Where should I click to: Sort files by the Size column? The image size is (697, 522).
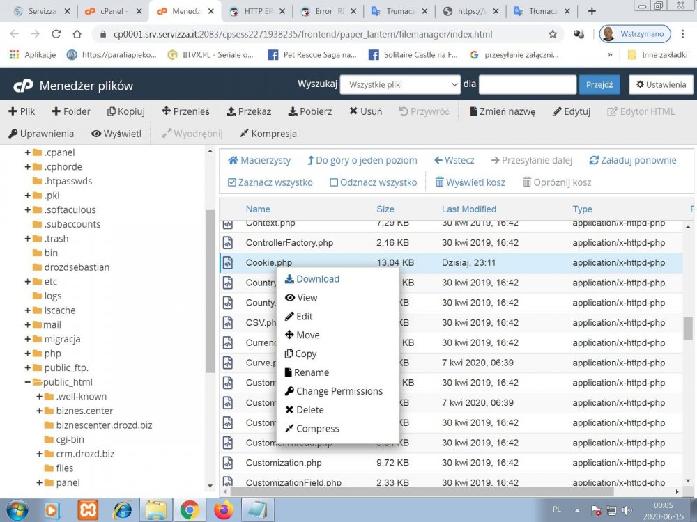(x=385, y=209)
